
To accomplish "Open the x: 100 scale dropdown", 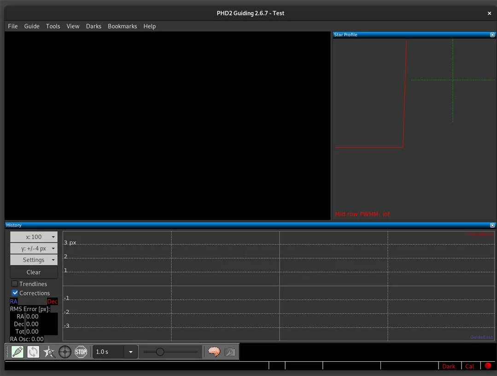I will (34, 237).
